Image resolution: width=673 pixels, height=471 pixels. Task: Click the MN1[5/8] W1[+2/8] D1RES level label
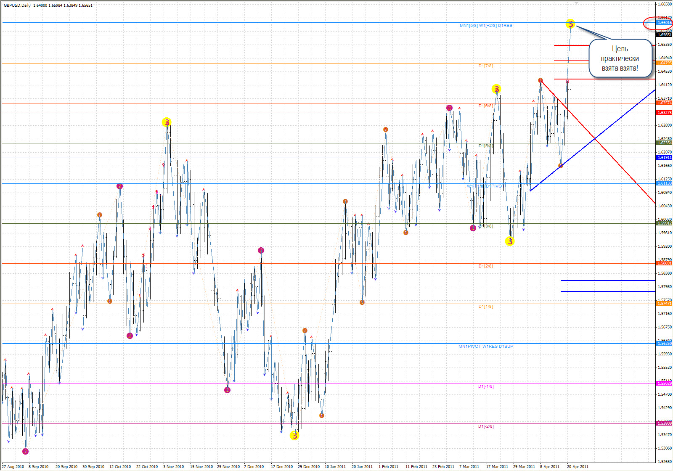486,26
